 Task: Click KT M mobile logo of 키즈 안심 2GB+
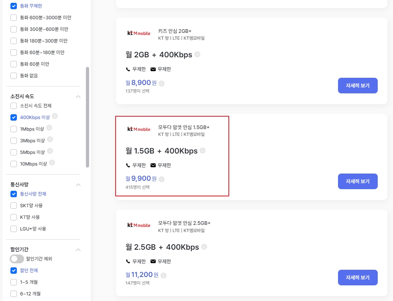click(139, 33)
